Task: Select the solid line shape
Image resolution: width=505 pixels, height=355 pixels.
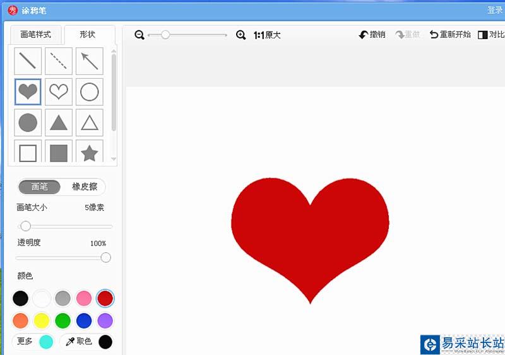Action: pyautogui.click(x=28, y=61)
